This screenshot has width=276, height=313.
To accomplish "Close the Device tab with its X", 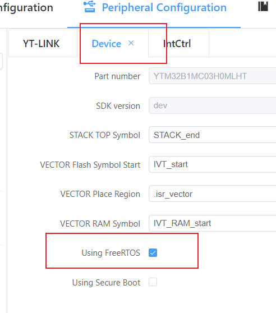I will [x=131, y=43].
